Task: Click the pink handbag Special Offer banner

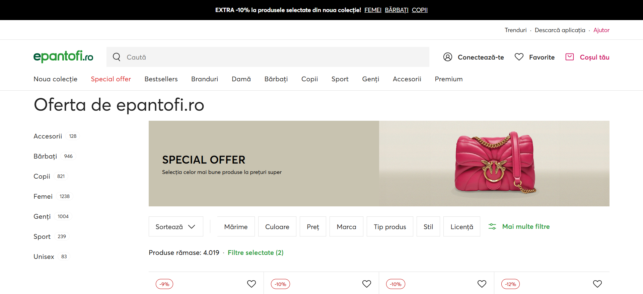Action: (379, 164)
